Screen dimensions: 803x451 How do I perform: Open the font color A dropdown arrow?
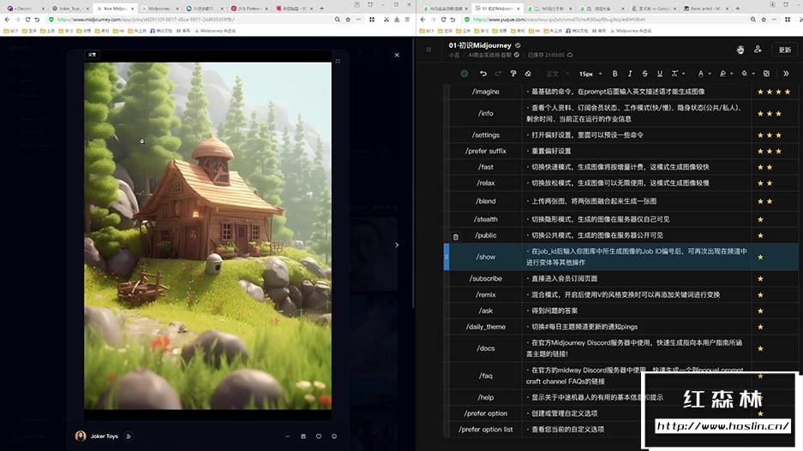tap(710, 74)
